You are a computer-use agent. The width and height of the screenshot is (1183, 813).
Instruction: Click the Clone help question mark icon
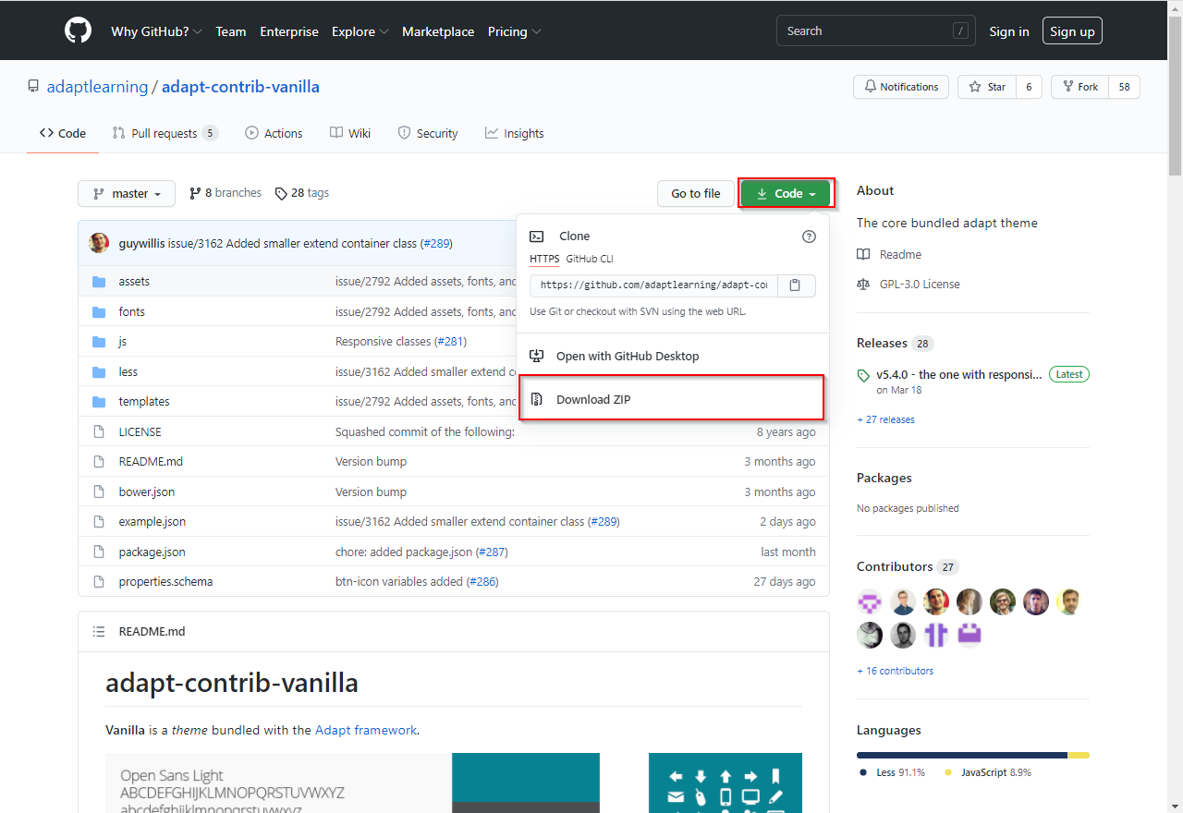pyautogui.click(x=809, y=237)
